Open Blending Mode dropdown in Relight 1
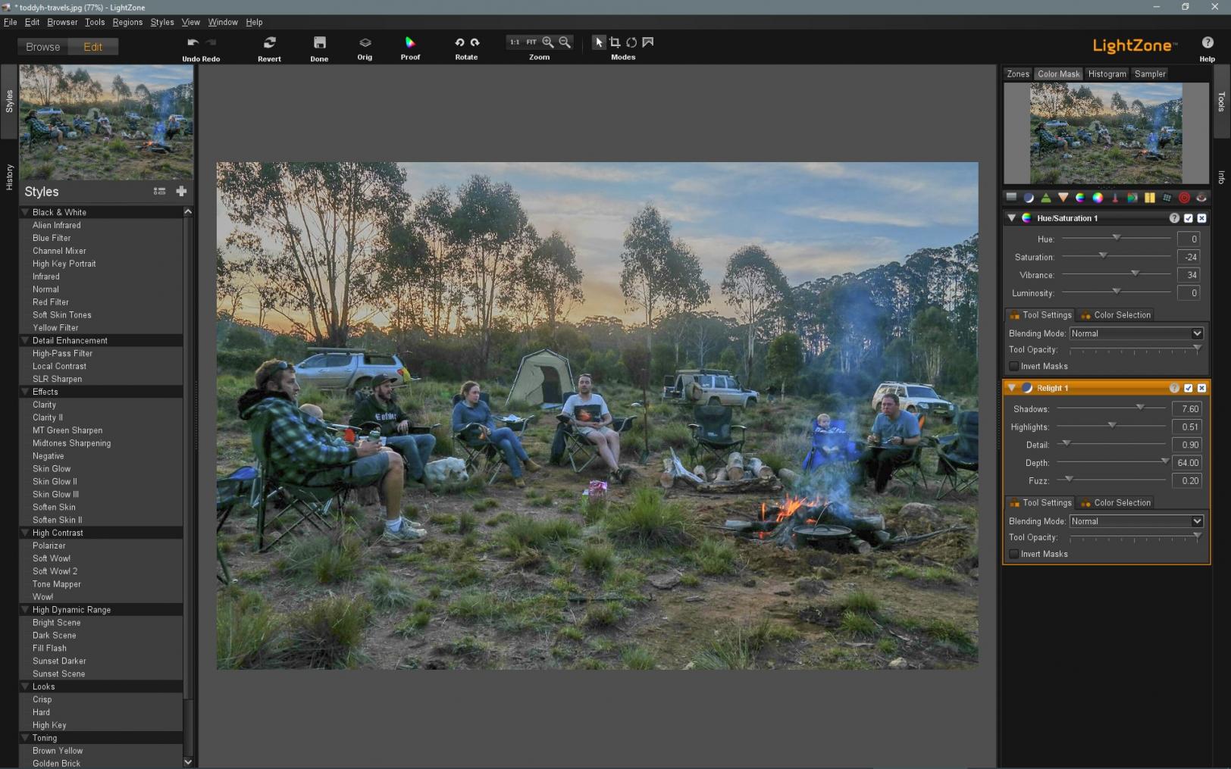Viewport: 1231px width, 769px height. coord(1136,521)
